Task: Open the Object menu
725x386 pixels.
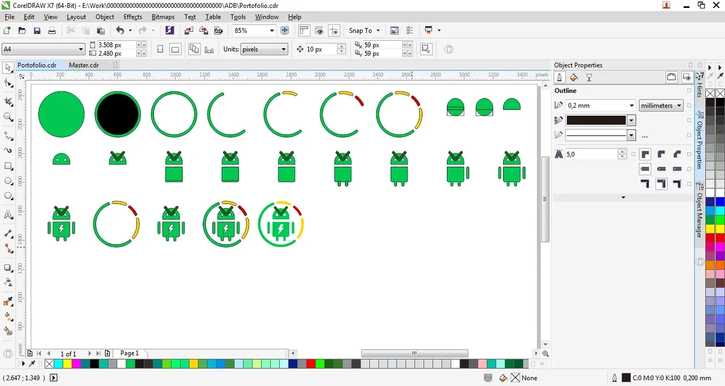Action: point(105,17)
